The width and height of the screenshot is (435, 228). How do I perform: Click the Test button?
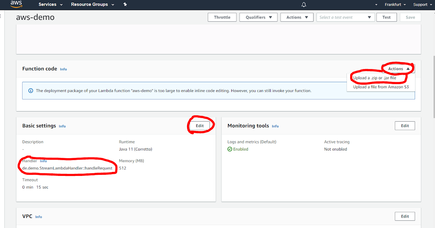point(386,17)
